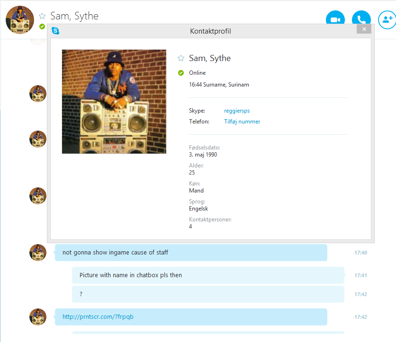Click avatar beside 'not gonna show ingame' message

pyautogui.click(x=38, y=253)
